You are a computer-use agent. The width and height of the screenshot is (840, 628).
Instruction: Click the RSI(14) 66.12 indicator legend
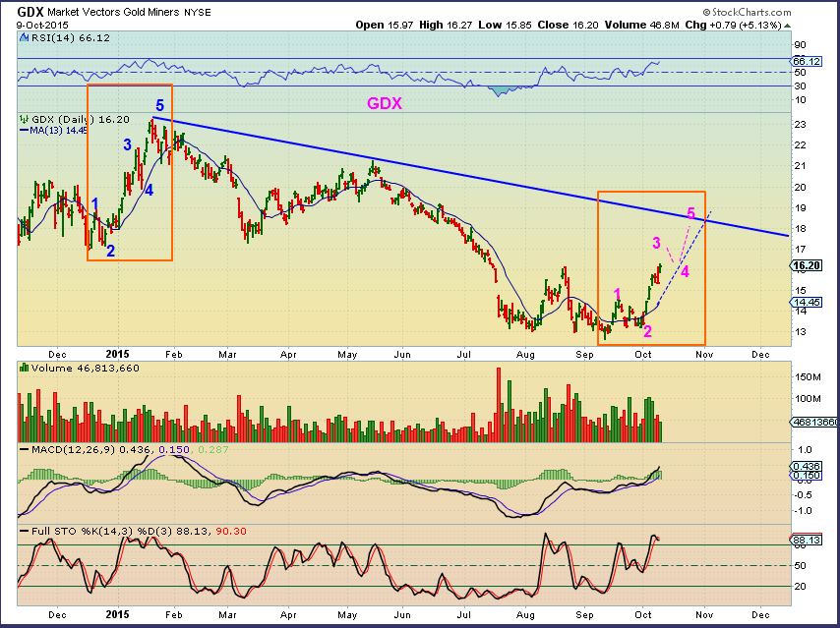(70, 38)
